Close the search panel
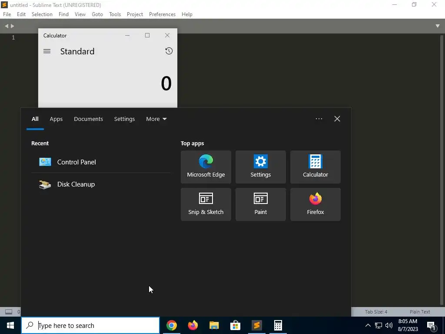 (337, 119)
